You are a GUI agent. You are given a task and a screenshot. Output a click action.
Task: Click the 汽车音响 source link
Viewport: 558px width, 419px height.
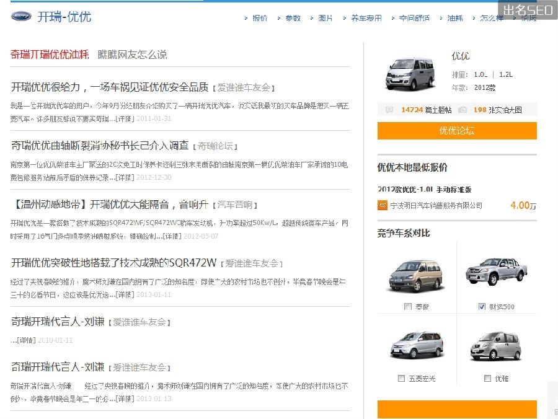click(x=235, y=205)
